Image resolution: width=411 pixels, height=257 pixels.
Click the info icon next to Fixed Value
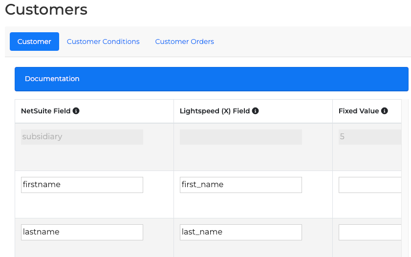(385, 111)
